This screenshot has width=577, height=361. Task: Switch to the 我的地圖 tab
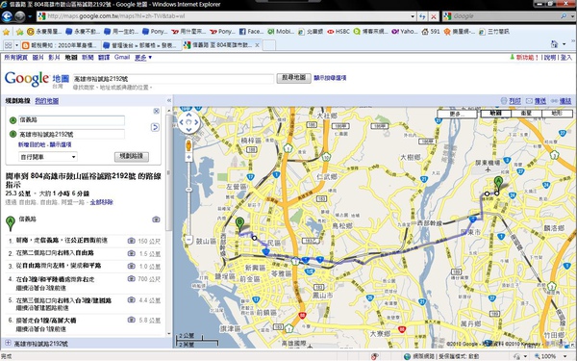[x=47, y=101]
